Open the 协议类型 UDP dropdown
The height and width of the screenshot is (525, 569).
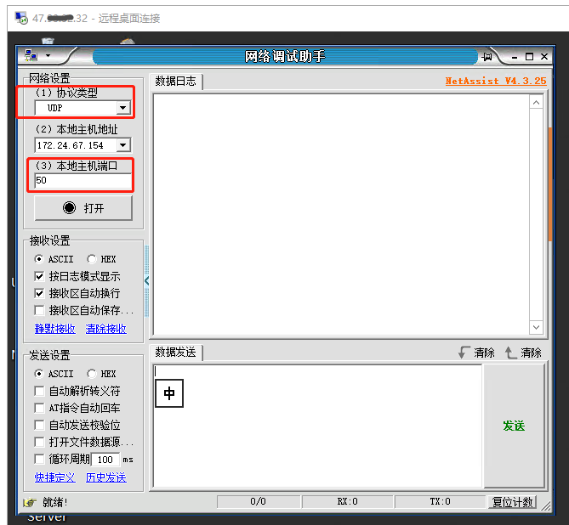(122, 108)
